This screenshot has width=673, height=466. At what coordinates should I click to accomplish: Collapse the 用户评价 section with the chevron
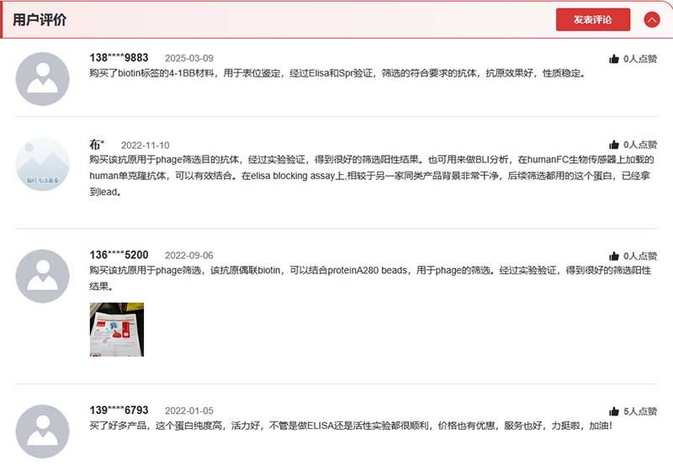point(651,20)
